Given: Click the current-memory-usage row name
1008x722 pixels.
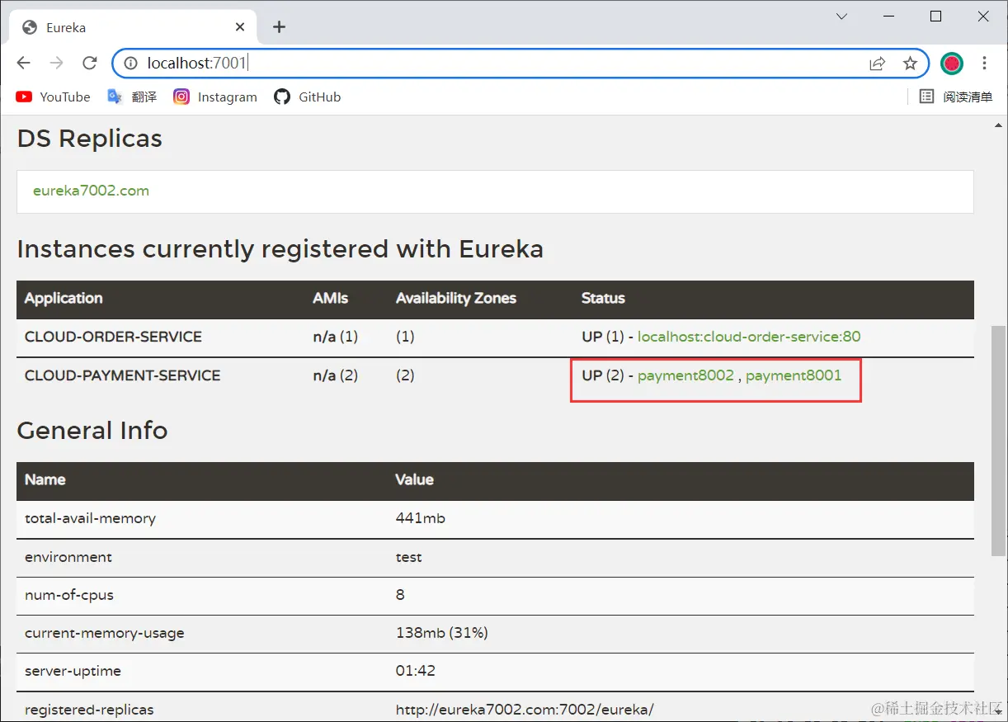Looking at the screenshot, I should coord(105,634).
